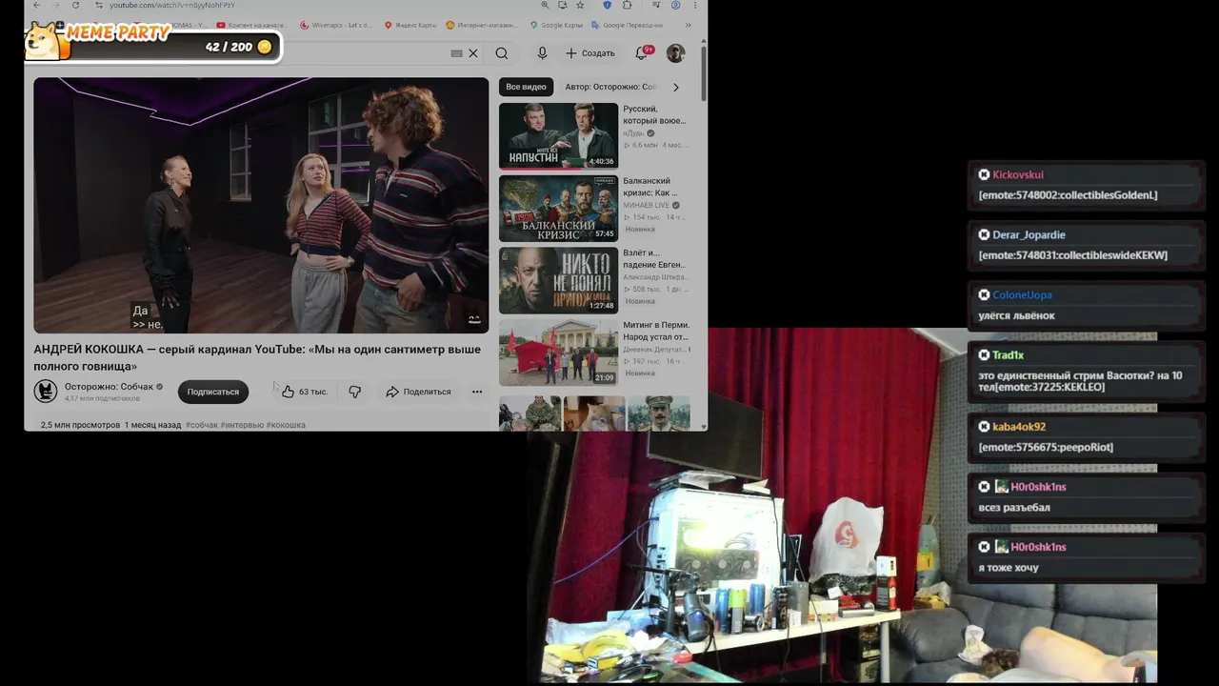The image size is (1219, 686).
Task: Click the Поделиться share button
Action: coord(418,392)
